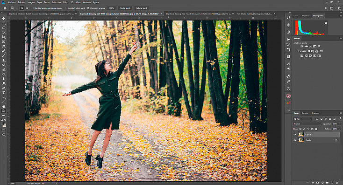Open the Archivo menu

coord(12,2)
